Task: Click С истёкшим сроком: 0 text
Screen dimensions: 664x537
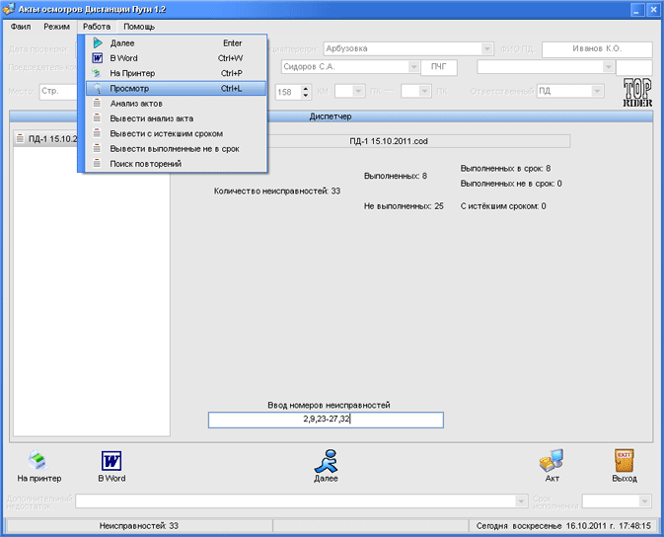Action: click(503, 206)
